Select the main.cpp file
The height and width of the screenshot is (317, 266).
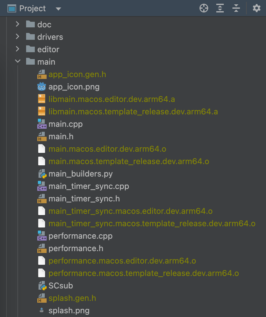click(66, 124)
